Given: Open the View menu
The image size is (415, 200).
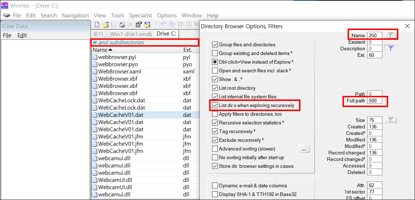Looking at the screenshot, I should tap(100, 16).
